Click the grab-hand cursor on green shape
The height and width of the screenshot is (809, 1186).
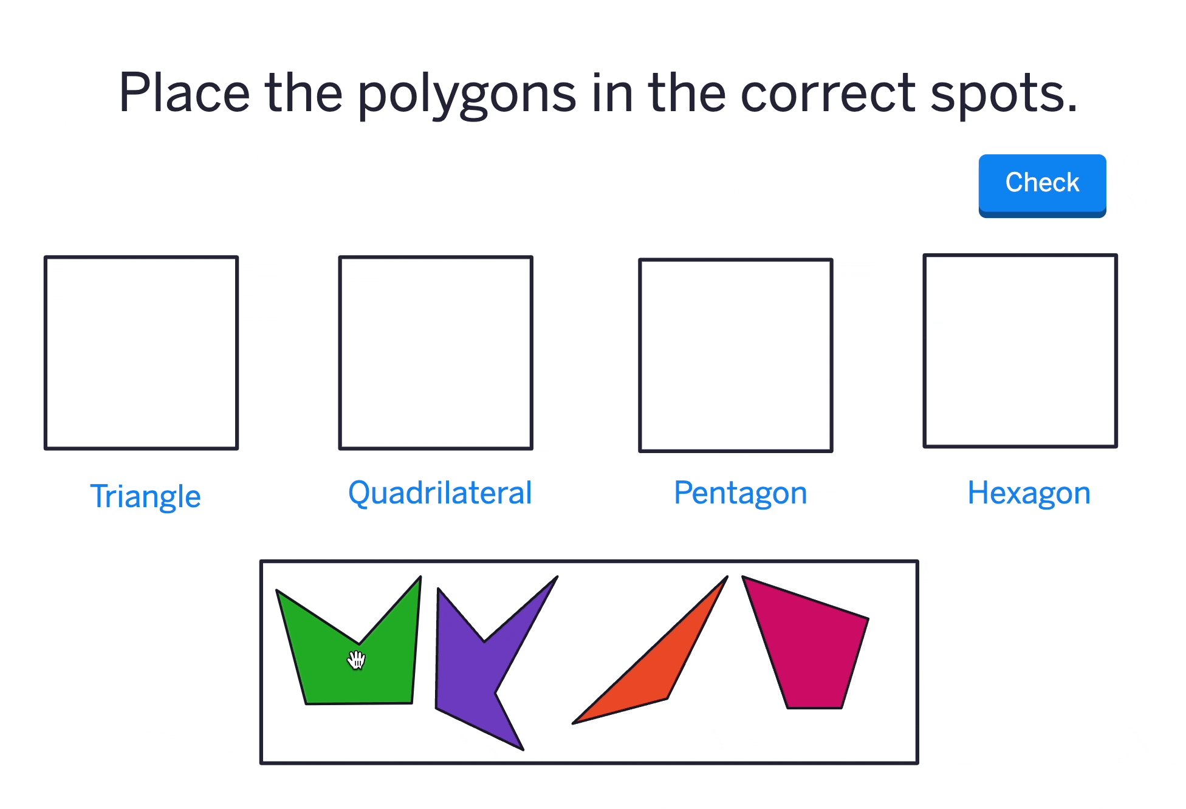(x=357, y=660)
